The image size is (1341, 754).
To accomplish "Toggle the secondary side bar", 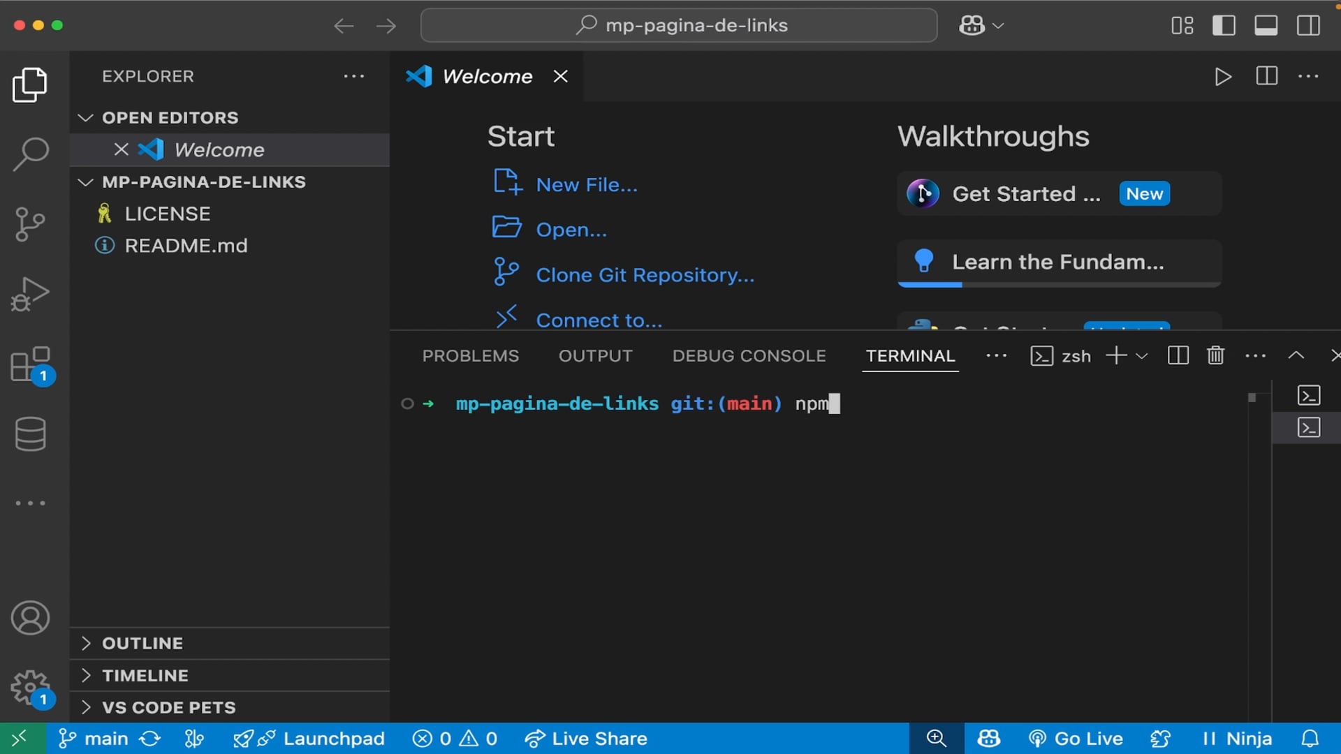I will pos(1308,26).
